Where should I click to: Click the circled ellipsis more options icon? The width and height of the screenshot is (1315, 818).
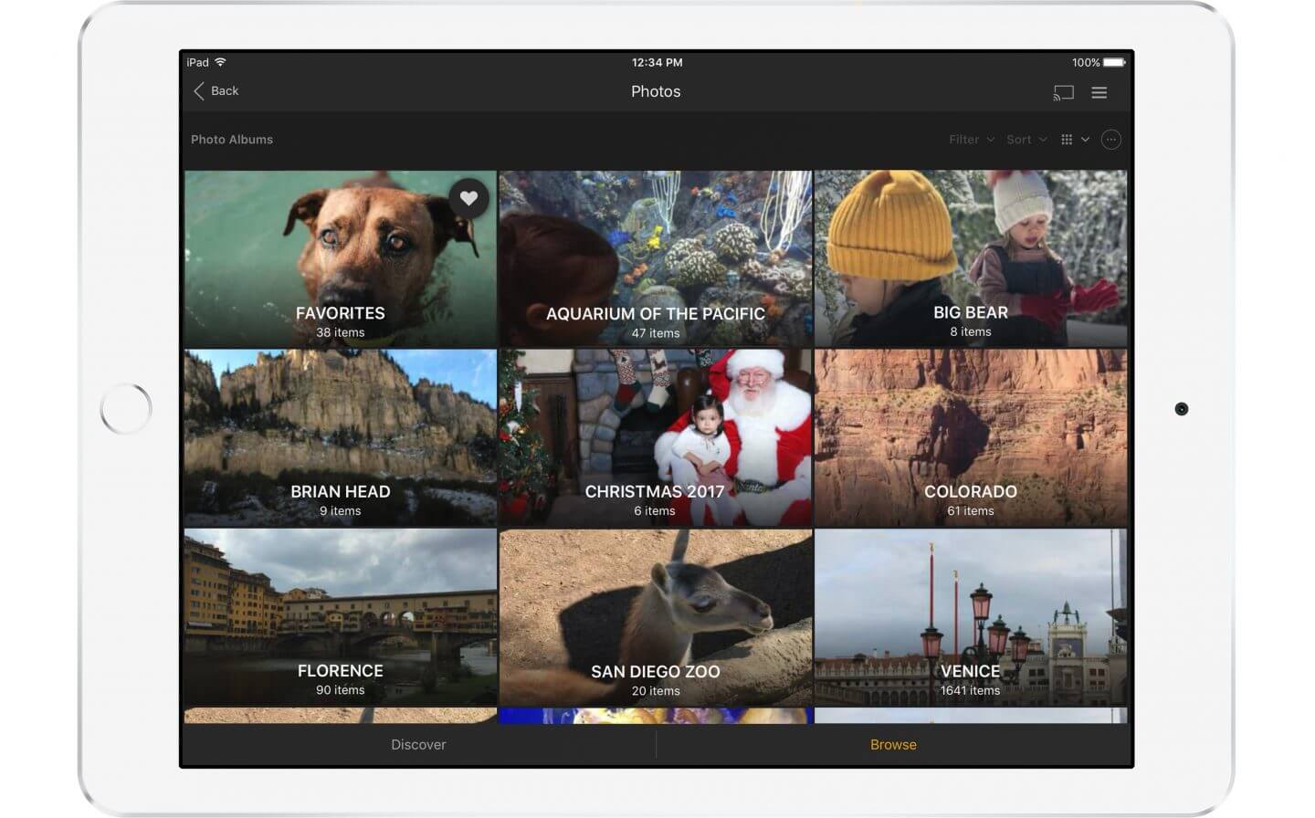[1110, 140]
